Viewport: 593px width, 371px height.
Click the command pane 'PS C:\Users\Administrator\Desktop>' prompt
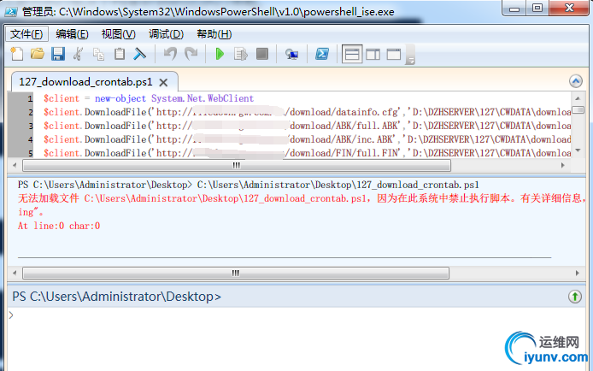tap(116, 297)
